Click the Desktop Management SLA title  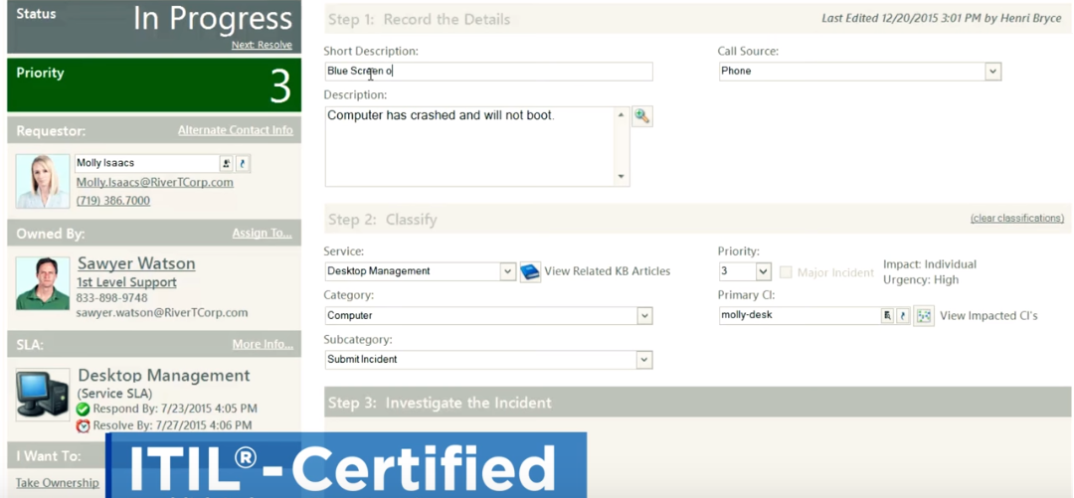(164, 376)
